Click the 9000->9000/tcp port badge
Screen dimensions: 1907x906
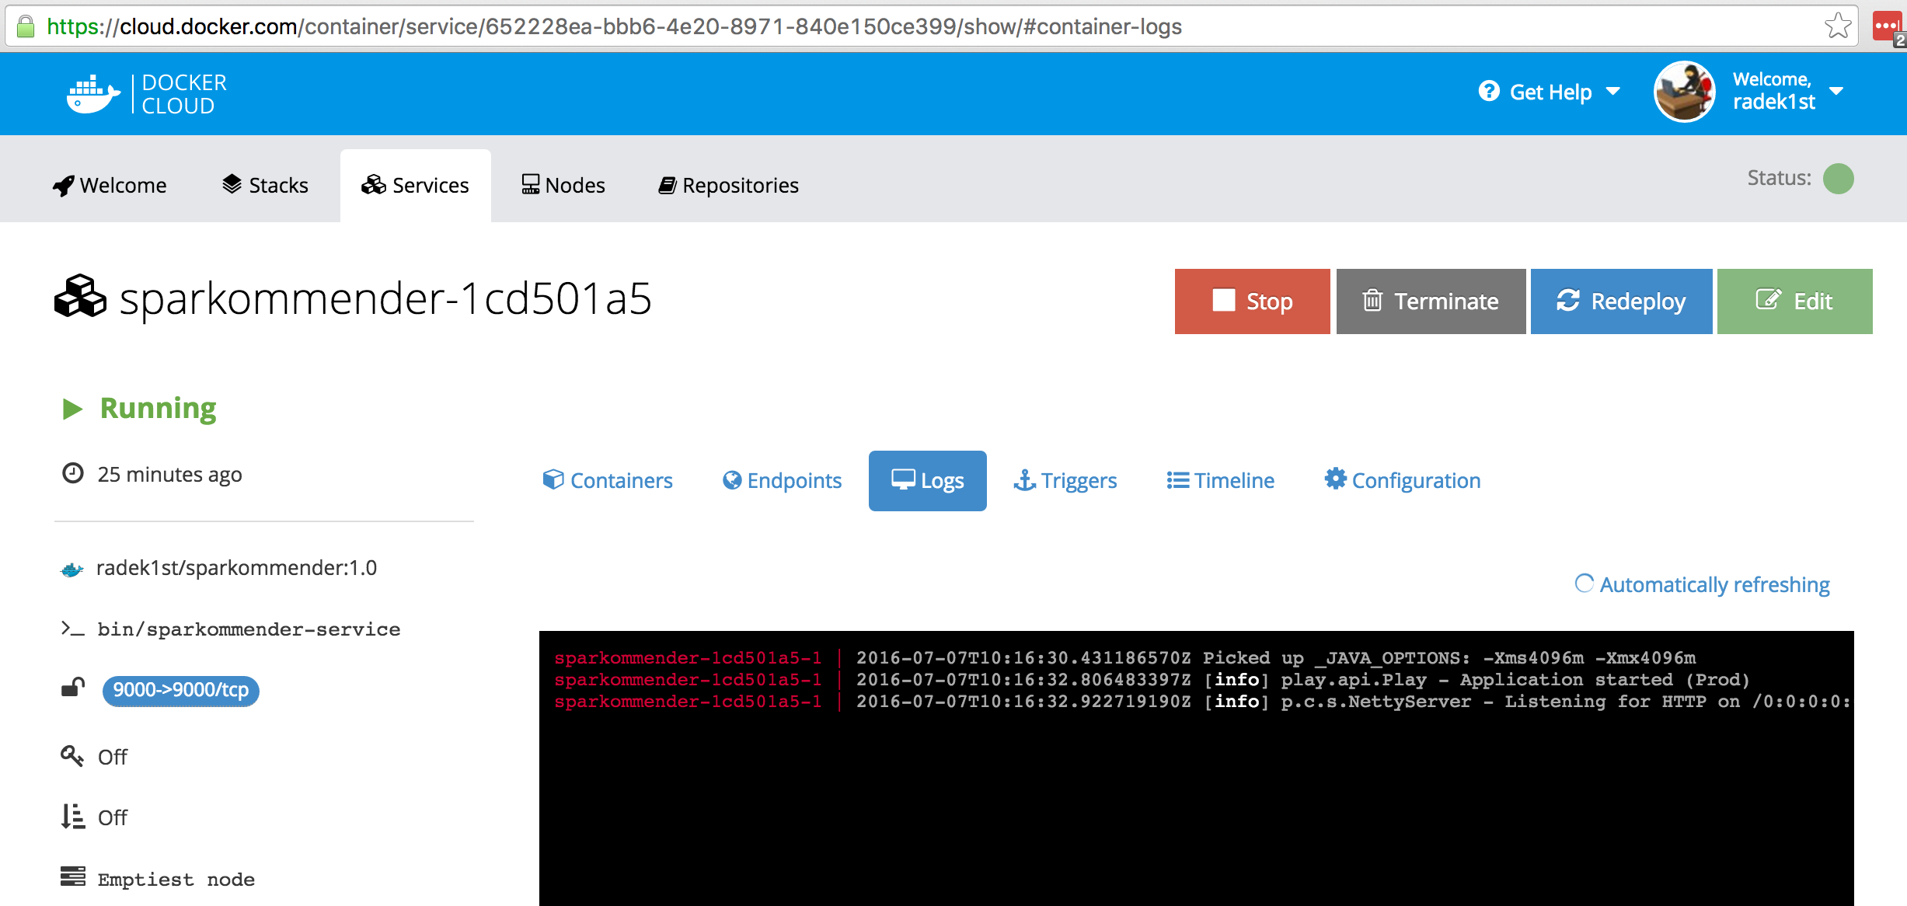point(180,690)
